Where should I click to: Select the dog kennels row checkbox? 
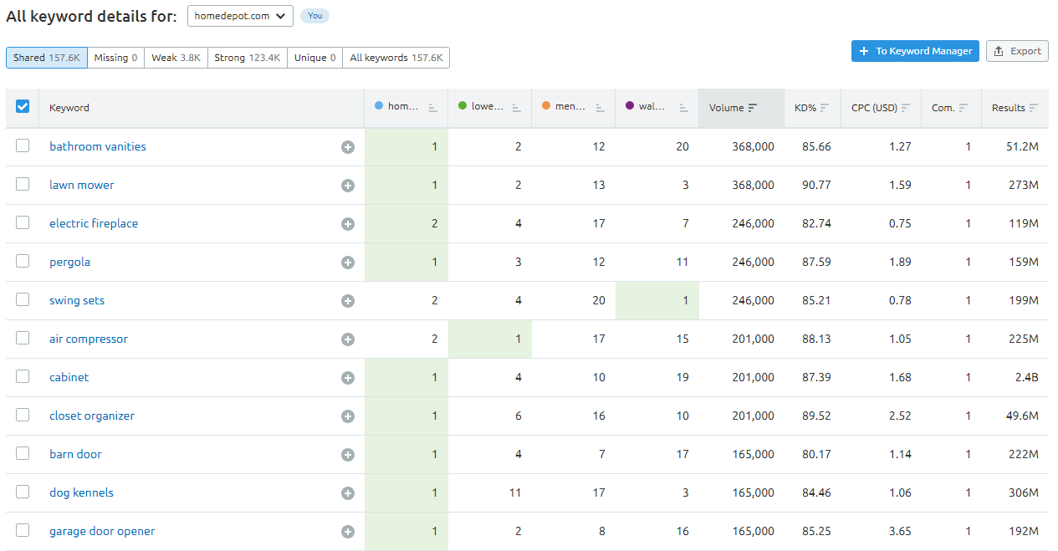(23, 492)
